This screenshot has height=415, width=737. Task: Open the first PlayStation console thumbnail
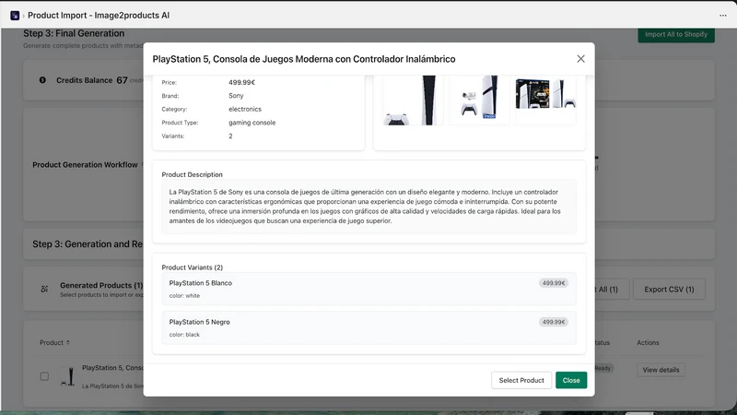click(x=413, y=101)
